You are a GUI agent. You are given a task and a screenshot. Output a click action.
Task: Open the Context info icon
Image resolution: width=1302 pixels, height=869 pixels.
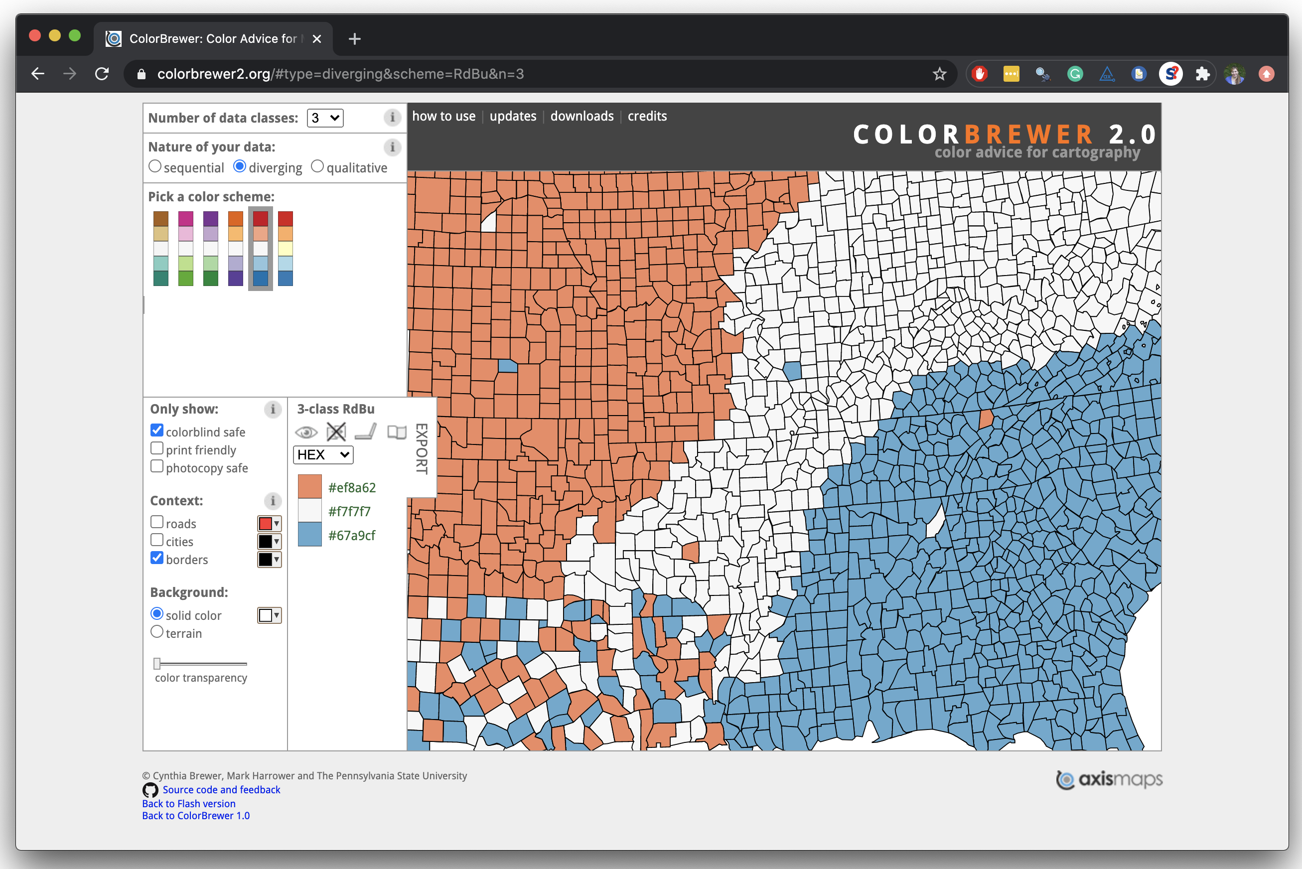[x=272, y=501]
